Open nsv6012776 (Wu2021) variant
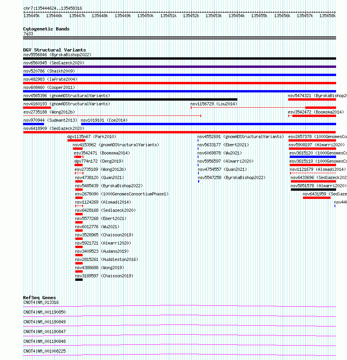Screen dimensions: 347x360 (97, 227)
